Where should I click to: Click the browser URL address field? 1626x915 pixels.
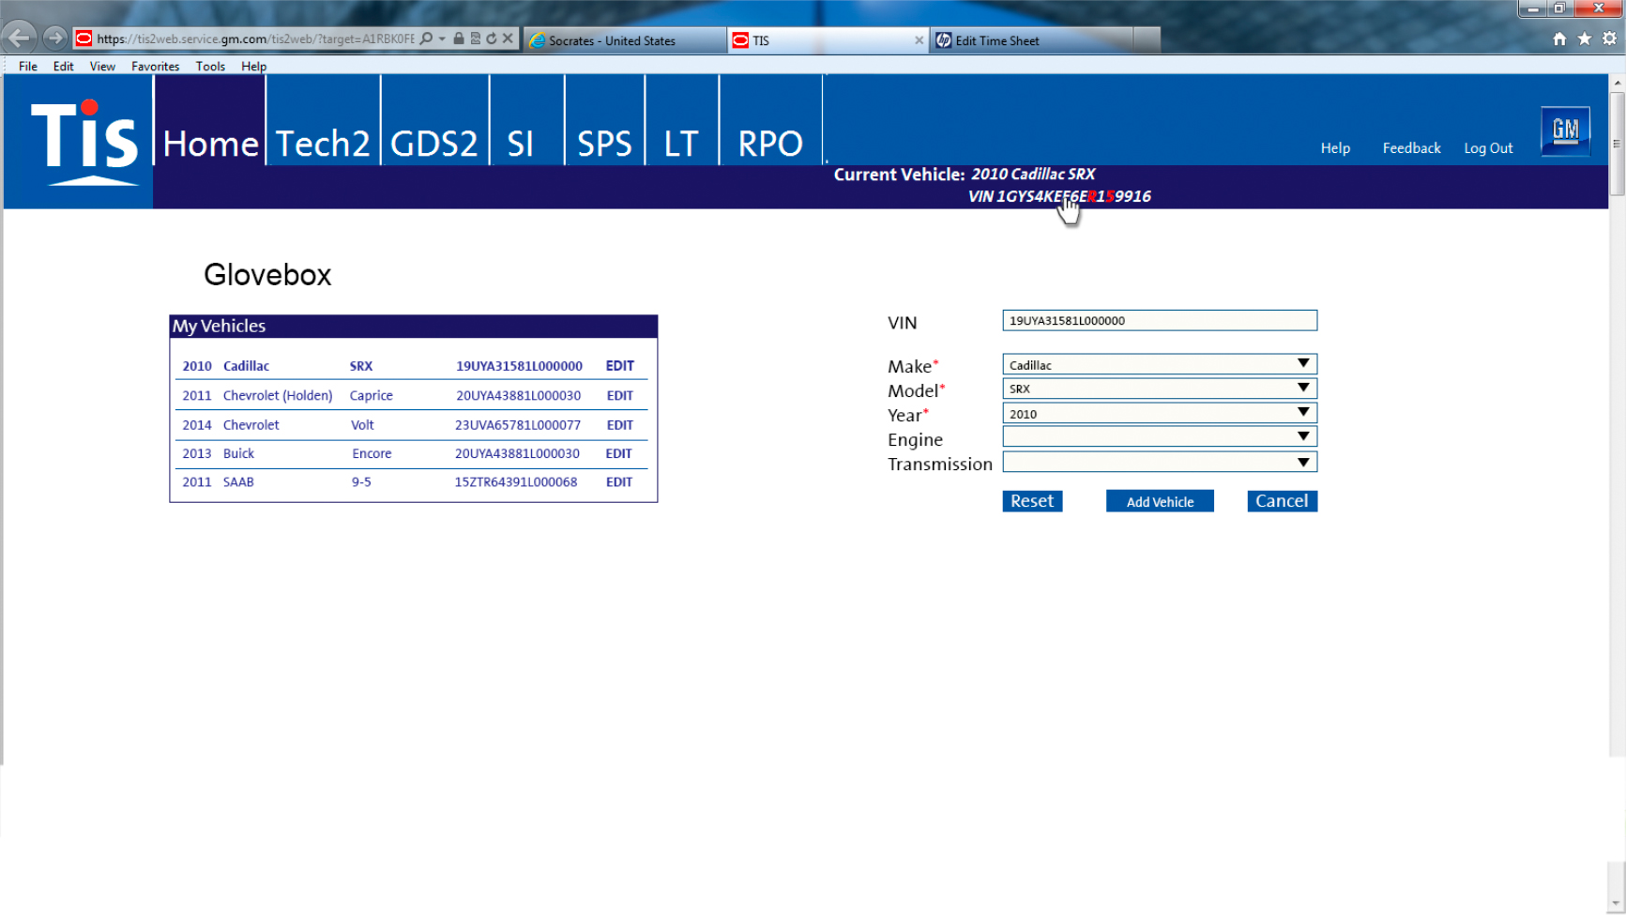pyautogui.click(x=255, y=38)
